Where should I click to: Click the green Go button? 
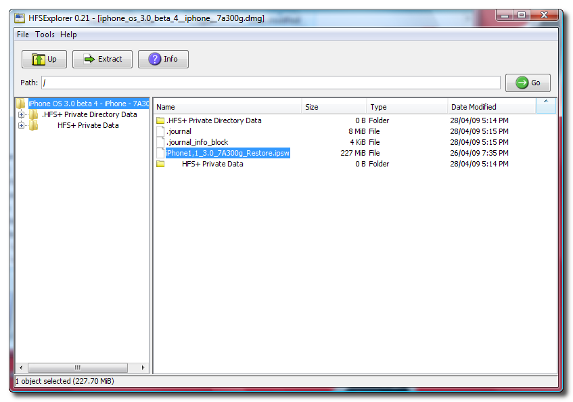[x=528, y=83]
